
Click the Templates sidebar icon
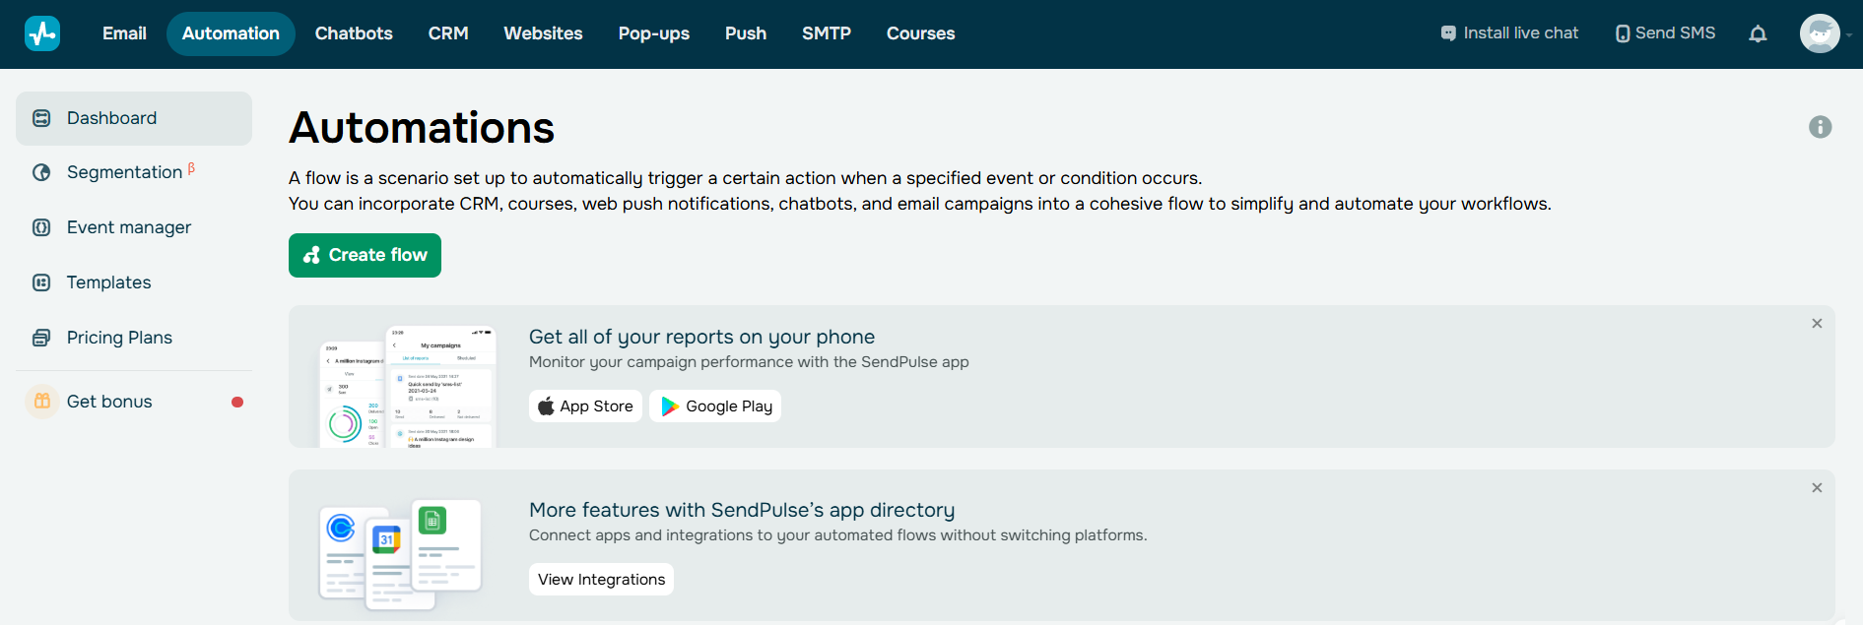coord(41,282)
